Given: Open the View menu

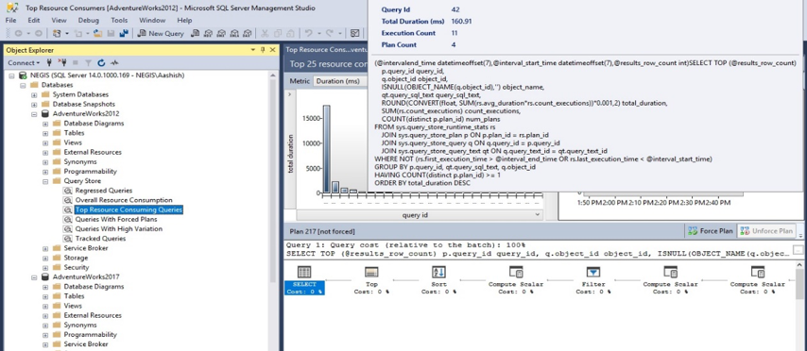Looking at the screenshot, I should pyautogui.click(x=59, y=20).
